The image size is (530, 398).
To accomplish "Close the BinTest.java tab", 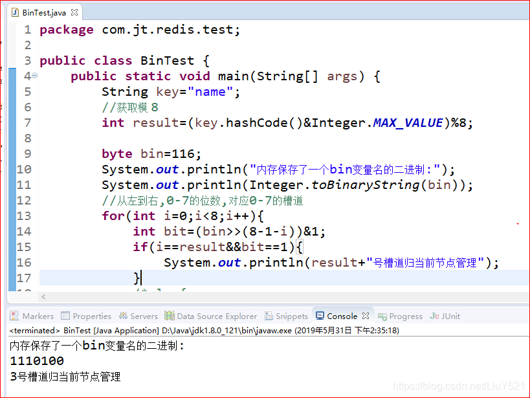I will tap(74, 12).
